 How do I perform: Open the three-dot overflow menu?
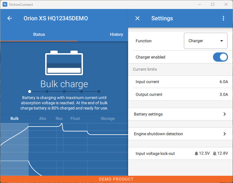coord(223,18)
